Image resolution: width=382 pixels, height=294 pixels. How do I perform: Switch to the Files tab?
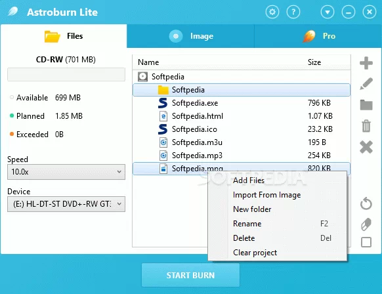tap(64, 36)
